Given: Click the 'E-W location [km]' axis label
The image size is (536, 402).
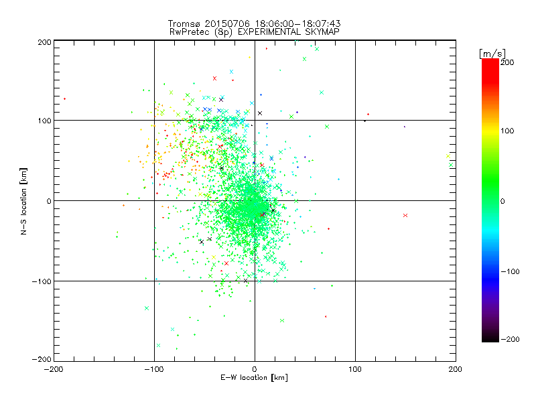Looking at the screenshot, I should pos(254,378).
